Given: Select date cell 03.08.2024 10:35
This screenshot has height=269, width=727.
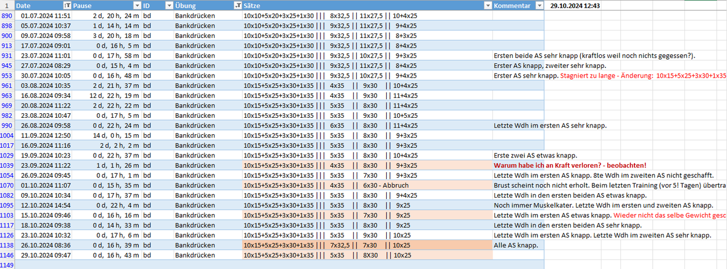Looking at the screenshot, I should click(x=44, y=86).
